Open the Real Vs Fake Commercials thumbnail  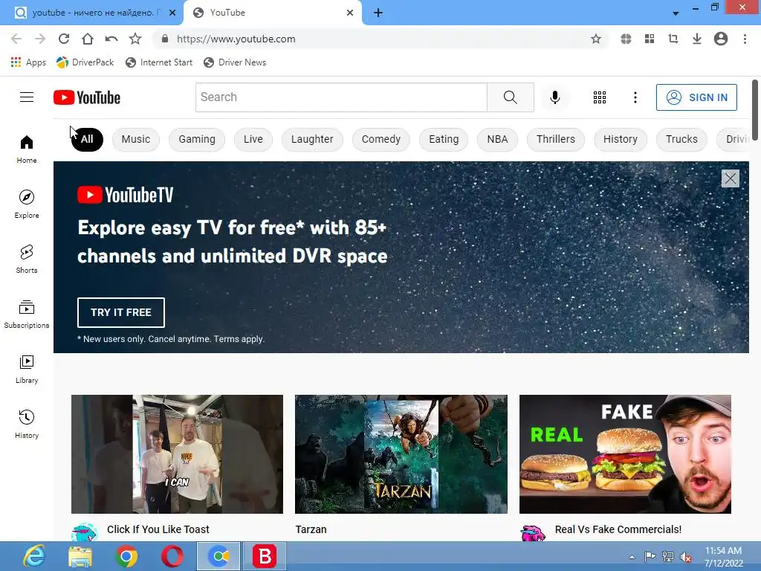tap(625, 454)
